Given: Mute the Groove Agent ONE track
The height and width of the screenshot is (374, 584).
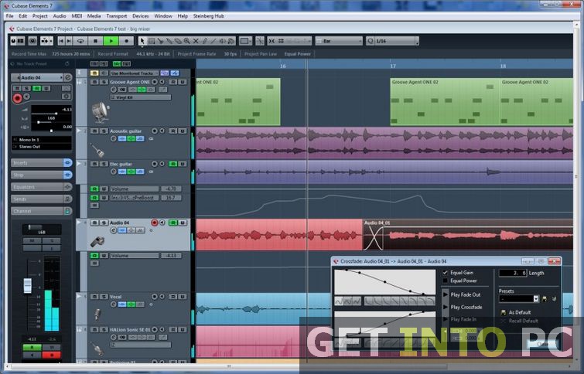Looking at the screenshot, I should tap(94, 82).
